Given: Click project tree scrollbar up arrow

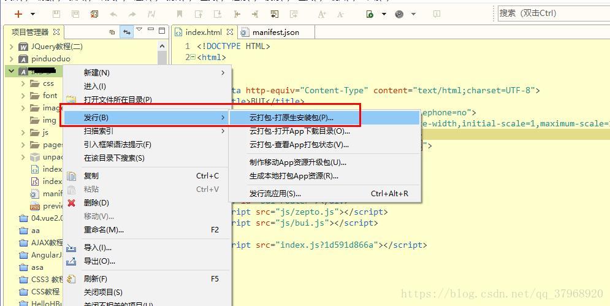Looking at the screenshot, I should tap(162, 46).
